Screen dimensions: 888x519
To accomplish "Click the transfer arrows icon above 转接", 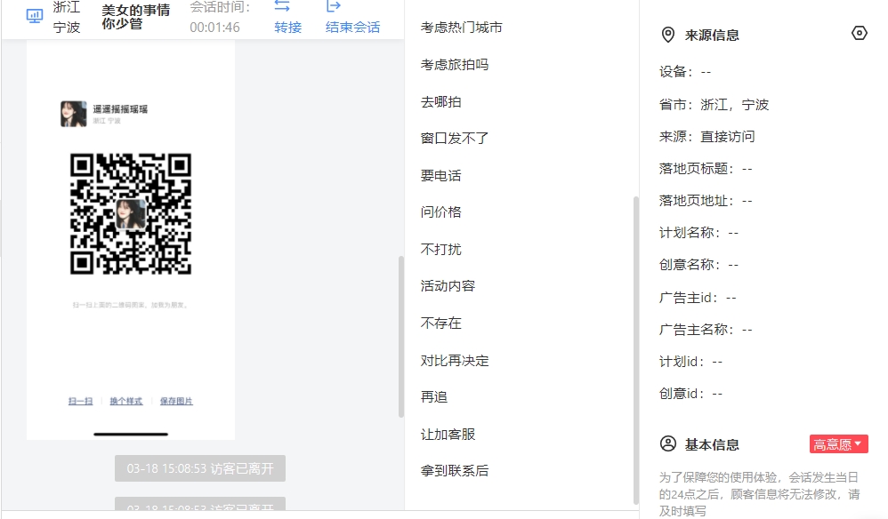I will pyautogui.click(x=282, y=6).
